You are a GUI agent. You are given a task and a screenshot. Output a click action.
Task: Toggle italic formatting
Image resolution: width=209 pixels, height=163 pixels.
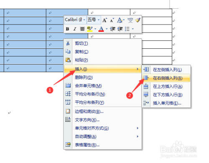coord(75,29)
